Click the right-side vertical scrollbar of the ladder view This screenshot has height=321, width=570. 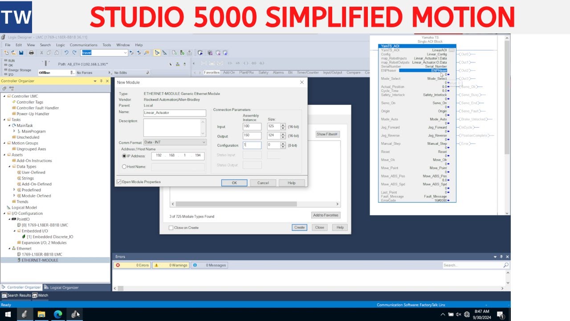click(507, 125)
